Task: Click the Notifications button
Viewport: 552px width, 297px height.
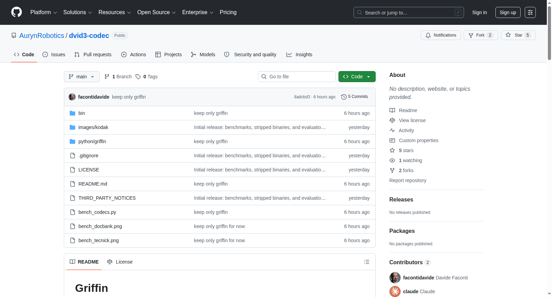Action: (x=441, y=35)
